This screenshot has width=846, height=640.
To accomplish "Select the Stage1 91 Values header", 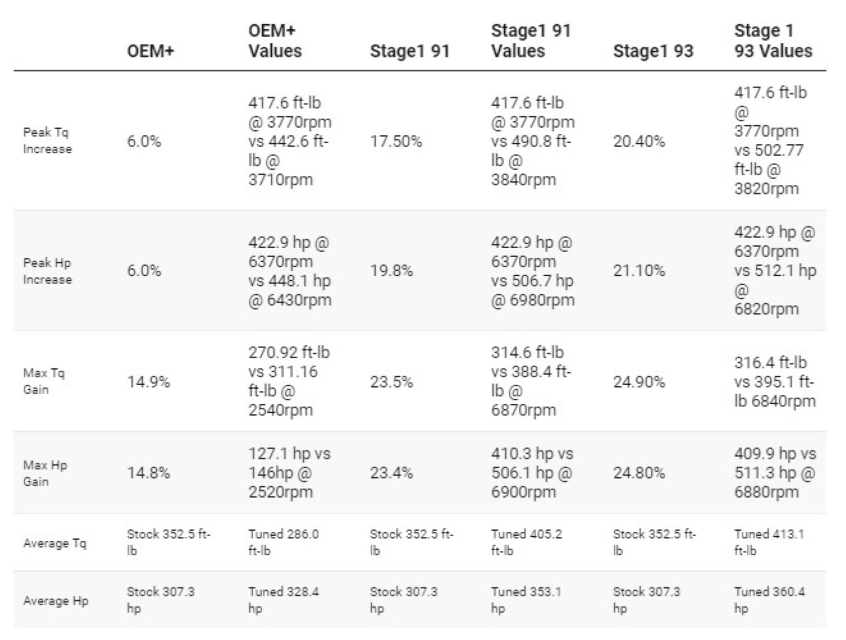I will coord(531,41).
